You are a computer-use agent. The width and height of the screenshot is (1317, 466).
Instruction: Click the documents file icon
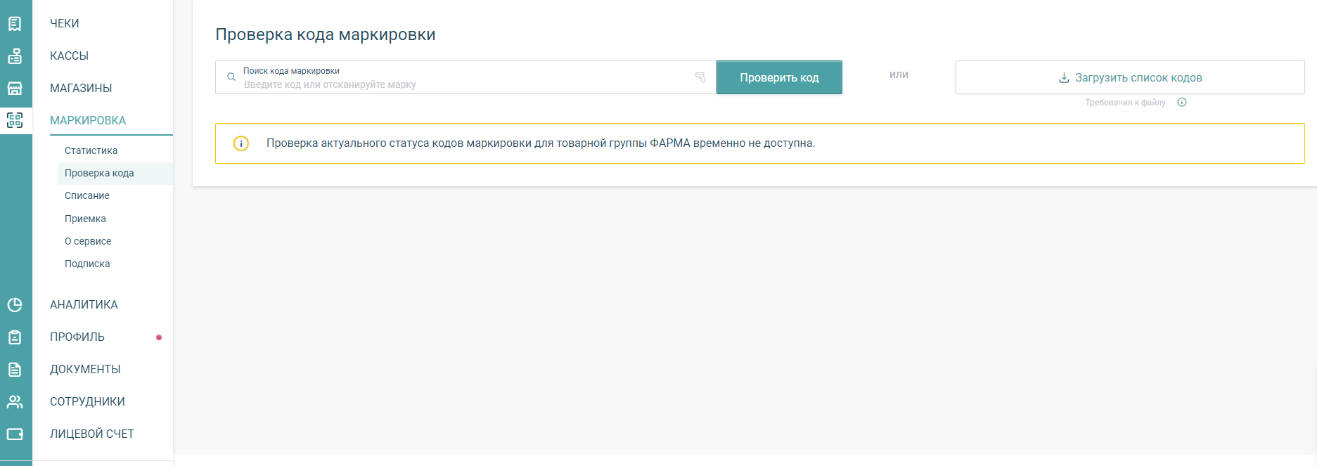15,369
